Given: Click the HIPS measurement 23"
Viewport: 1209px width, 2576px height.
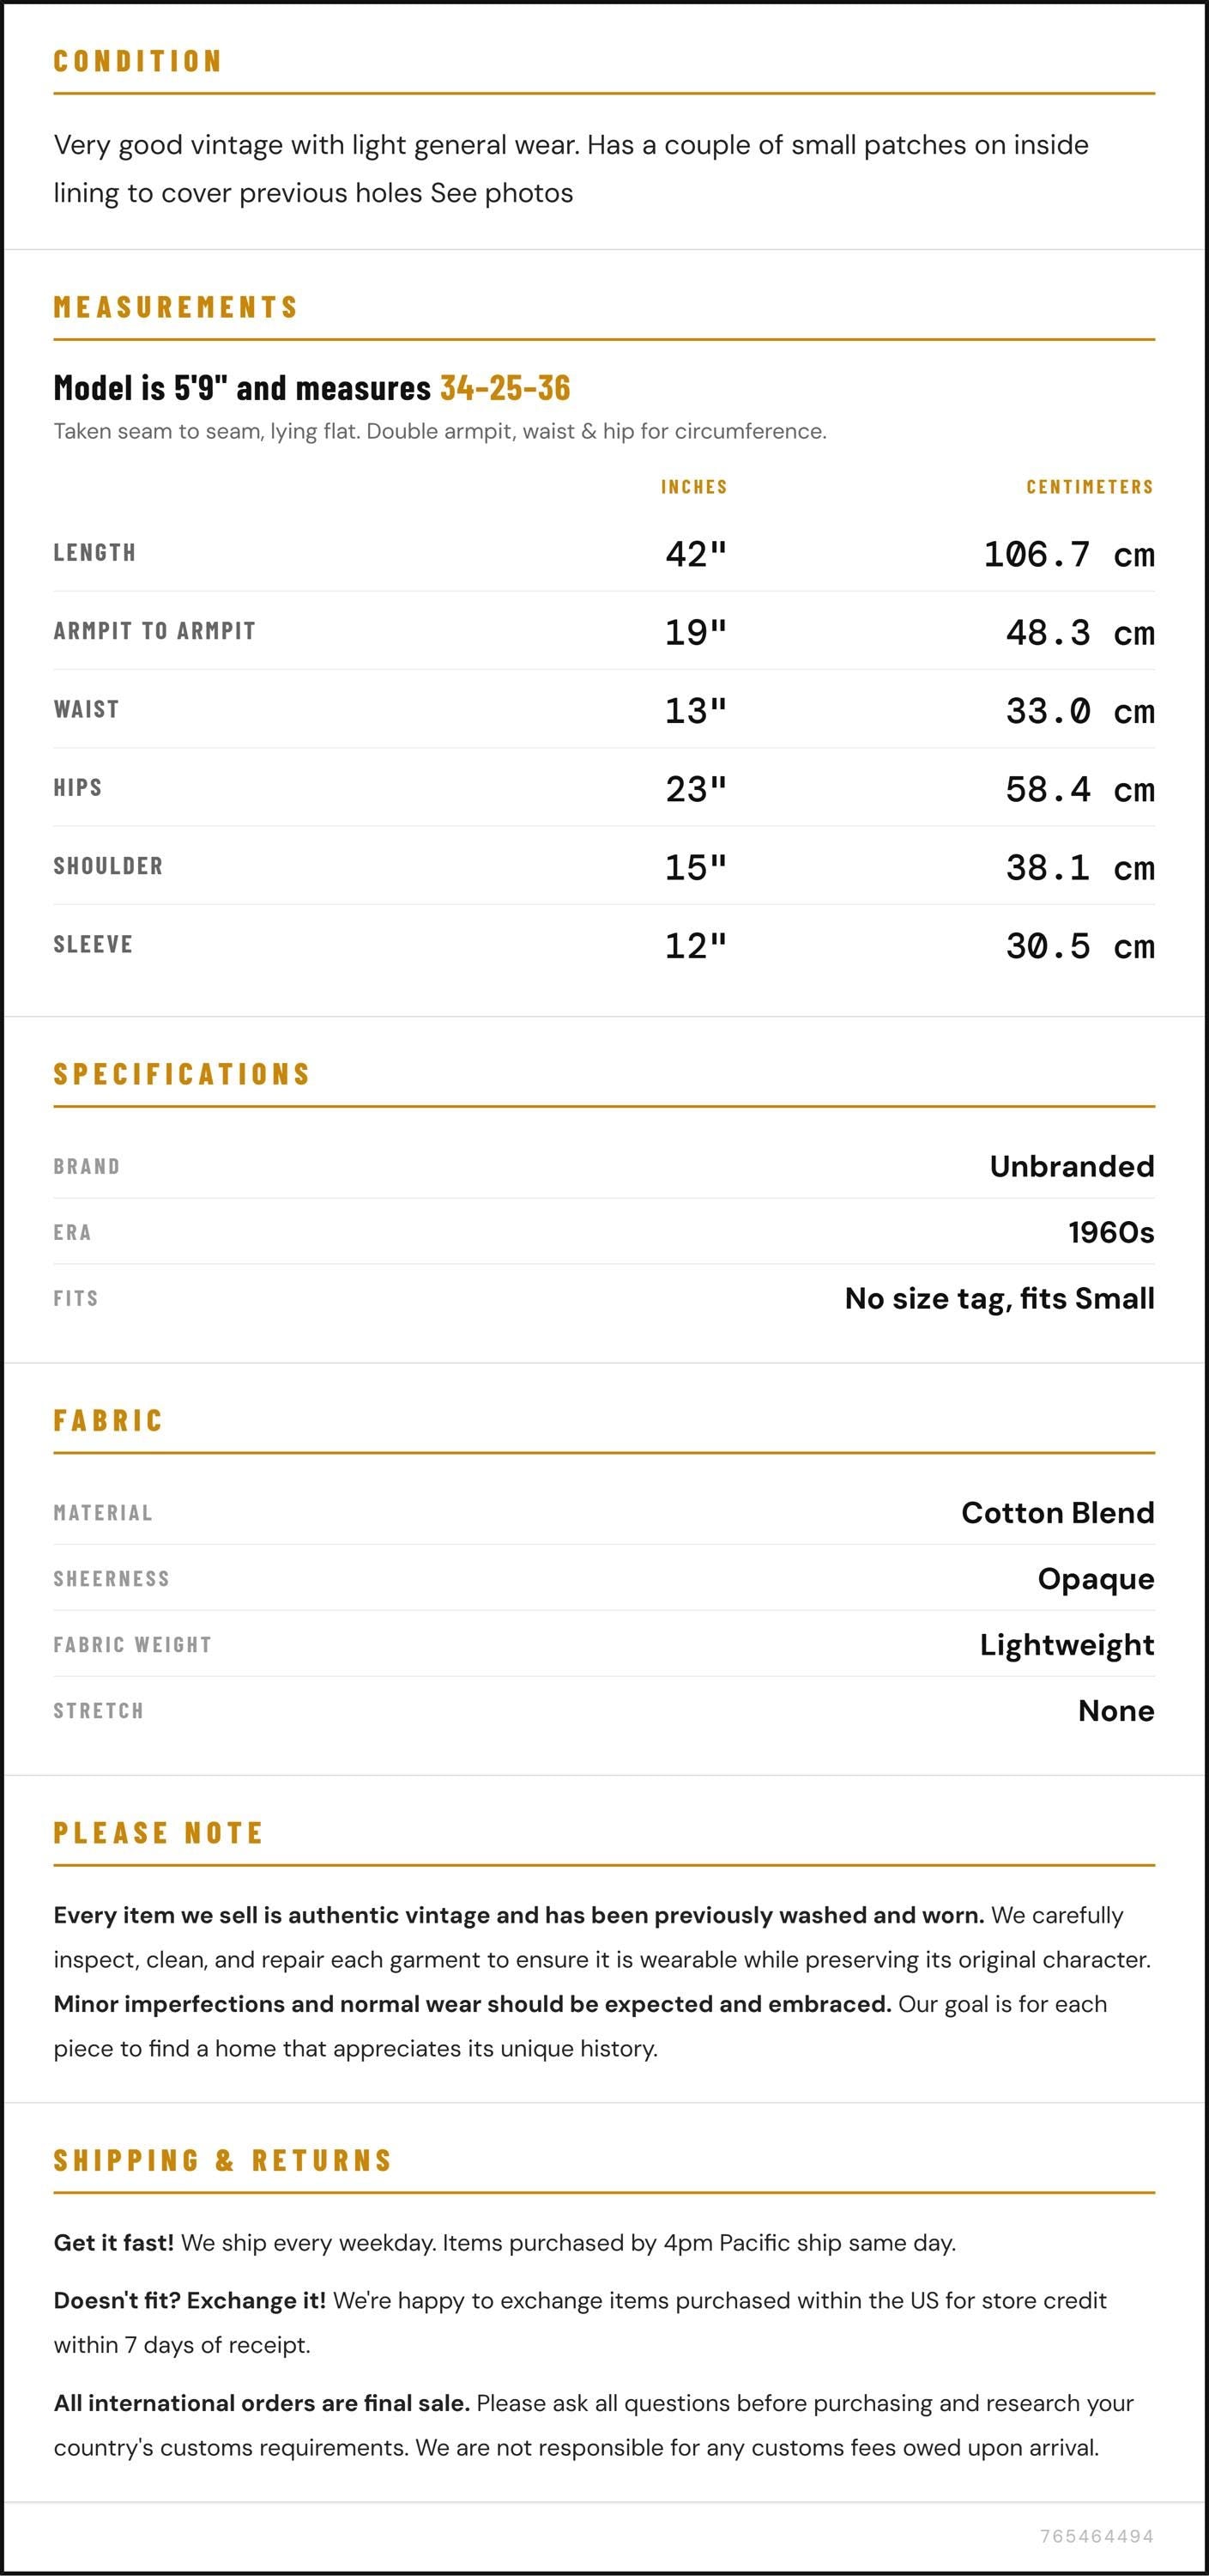Looking at the screenshot, I should [x=695, y=788].
